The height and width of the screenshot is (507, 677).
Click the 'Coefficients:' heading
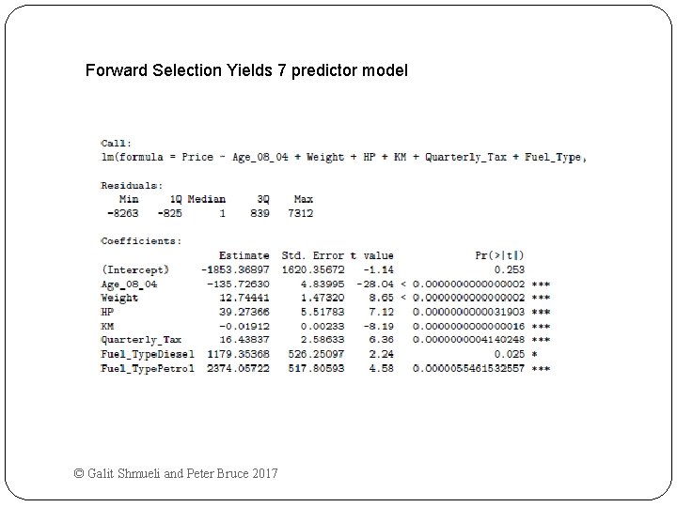(x=141, y=241)
